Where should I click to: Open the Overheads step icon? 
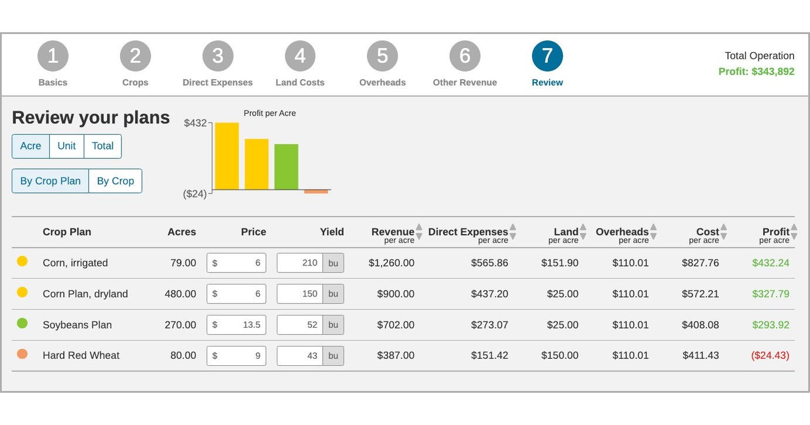click(382, 55)
